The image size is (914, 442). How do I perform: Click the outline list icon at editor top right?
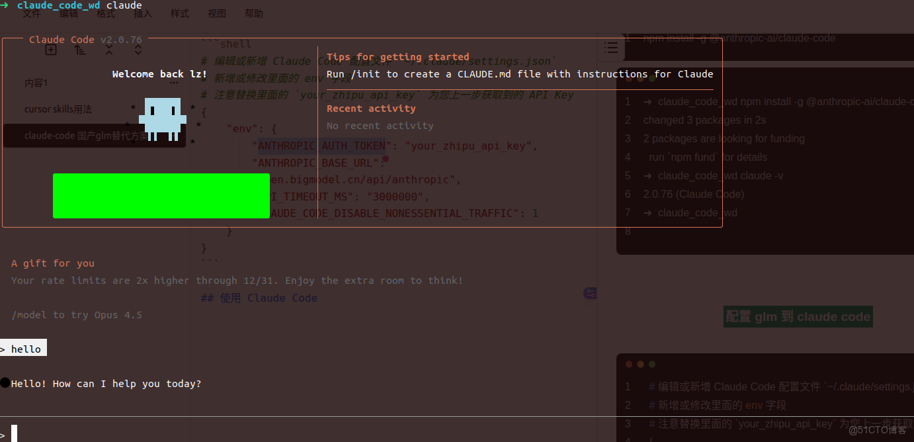point(611,48)
